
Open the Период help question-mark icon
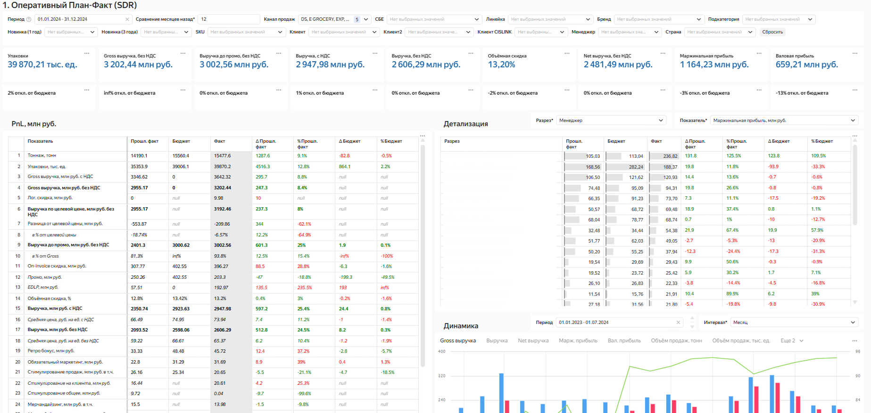click(x=29, y=19)
